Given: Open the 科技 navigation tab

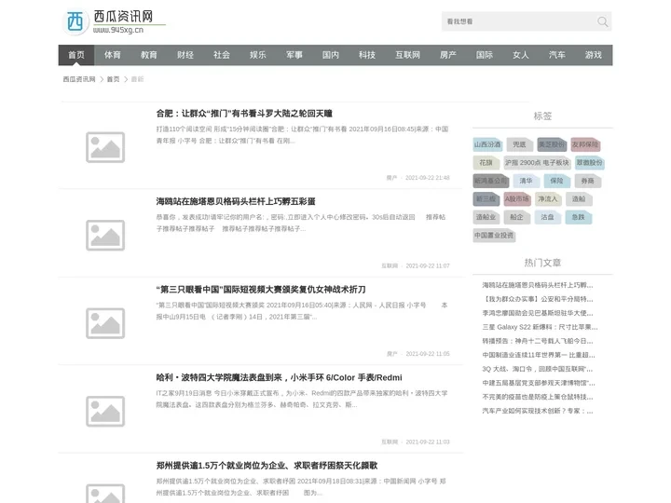Looking at the screenshot, I should [367, 55].
